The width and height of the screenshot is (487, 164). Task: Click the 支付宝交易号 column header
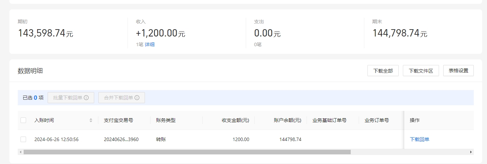(x=119, y=120)
